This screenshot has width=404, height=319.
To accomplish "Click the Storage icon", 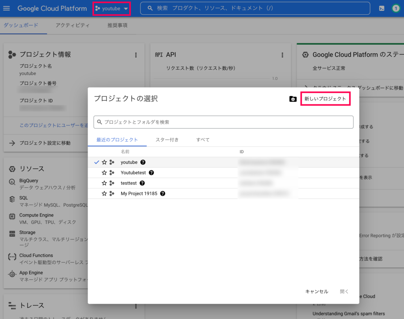I will 12,234.
